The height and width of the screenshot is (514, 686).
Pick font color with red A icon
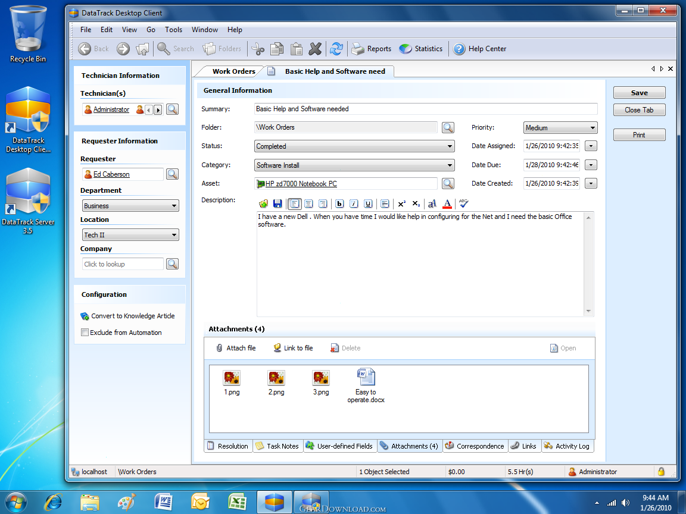tap(447, 203)
